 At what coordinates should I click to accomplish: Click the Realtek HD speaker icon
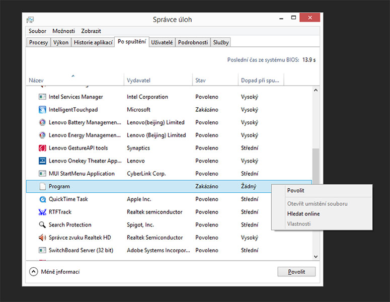pos(42,238)
